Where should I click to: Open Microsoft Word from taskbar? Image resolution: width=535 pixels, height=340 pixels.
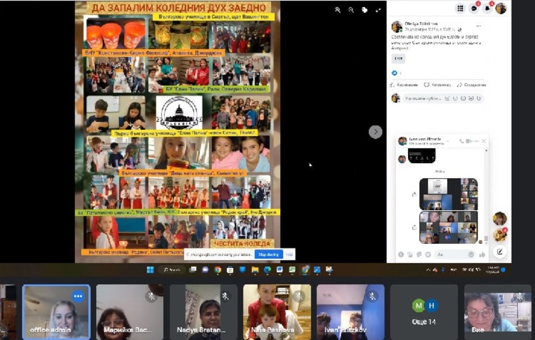pos(279,270)
